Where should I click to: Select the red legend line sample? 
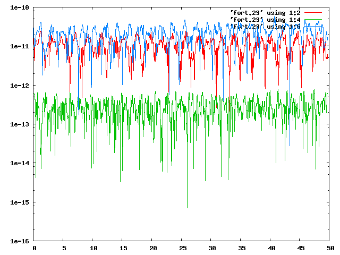click(313, 13)
